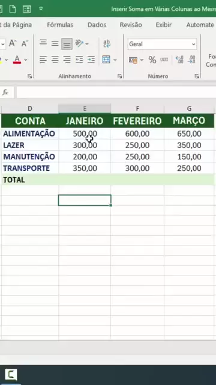The height and width of the screenshot is (385, 216).
Task: Switch to the Fórmulas tab
Action: (60, 25)
